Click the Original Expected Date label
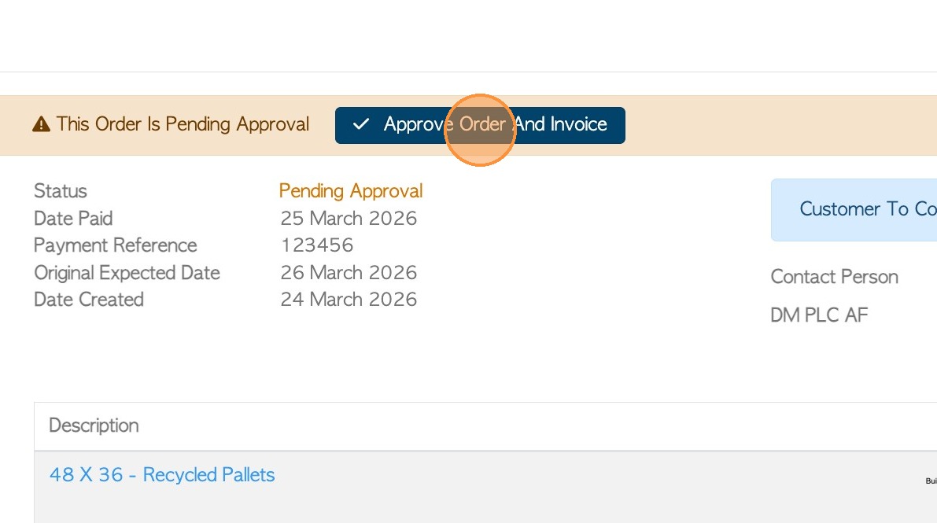The height and width of the screenshot is (523, 937). click(127, 273)
